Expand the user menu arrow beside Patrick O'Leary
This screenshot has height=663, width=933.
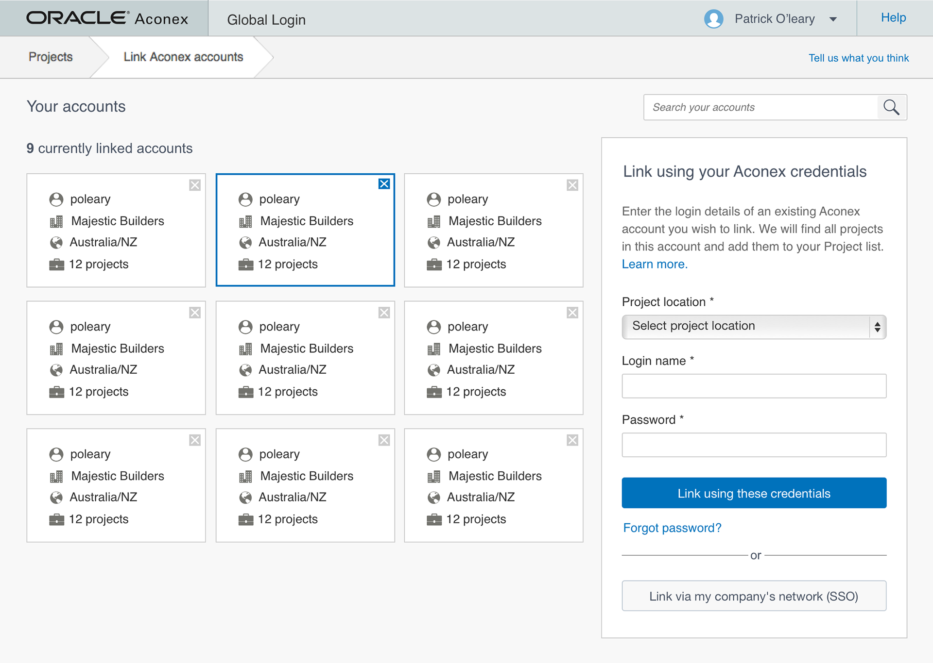[833, 19]
